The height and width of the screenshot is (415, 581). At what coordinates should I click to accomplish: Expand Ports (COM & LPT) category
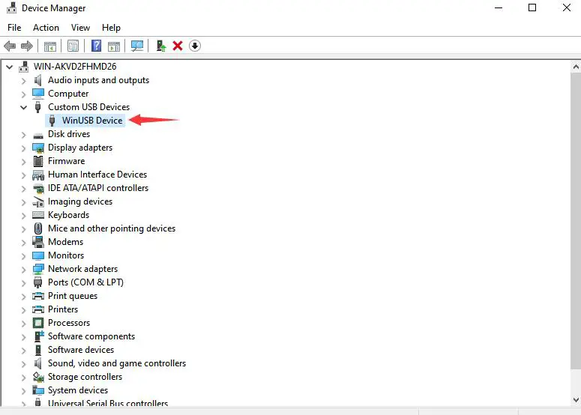[23, 283]
